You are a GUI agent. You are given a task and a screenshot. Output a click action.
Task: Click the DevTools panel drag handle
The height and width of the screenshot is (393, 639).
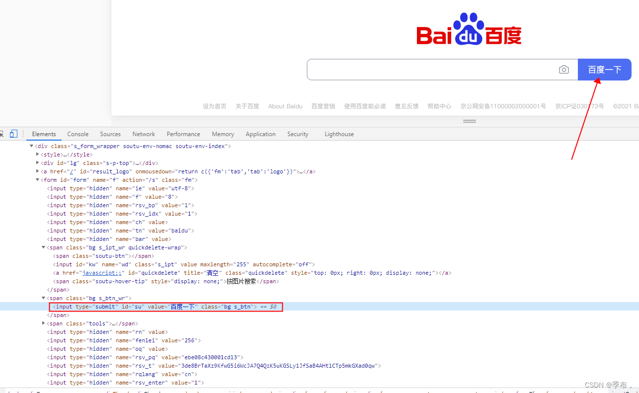tap(470, 121)
